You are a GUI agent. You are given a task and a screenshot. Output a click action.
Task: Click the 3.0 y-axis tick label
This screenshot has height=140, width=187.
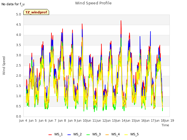pos(18,55)
